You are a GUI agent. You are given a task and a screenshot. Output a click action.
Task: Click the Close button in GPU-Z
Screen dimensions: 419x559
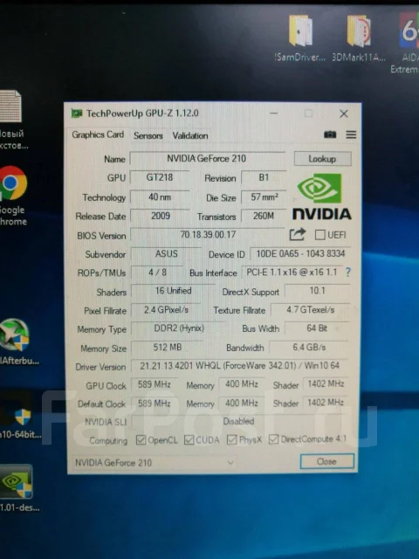tap(326, 461)
